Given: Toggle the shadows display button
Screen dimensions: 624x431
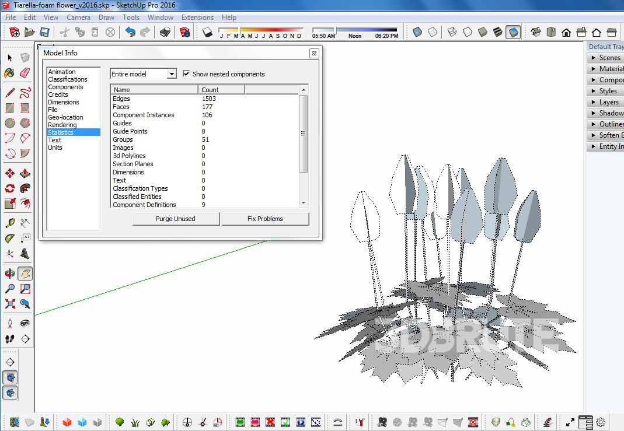Looking at the screenshot, I should pos(207,32).
